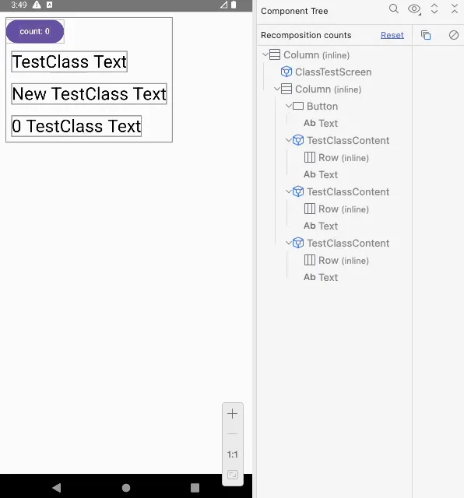Click zoom-to-fit icon below 1:1
The height and width of the screenshot is (498, 464).
pyautogui.click(x=233, y=475)
